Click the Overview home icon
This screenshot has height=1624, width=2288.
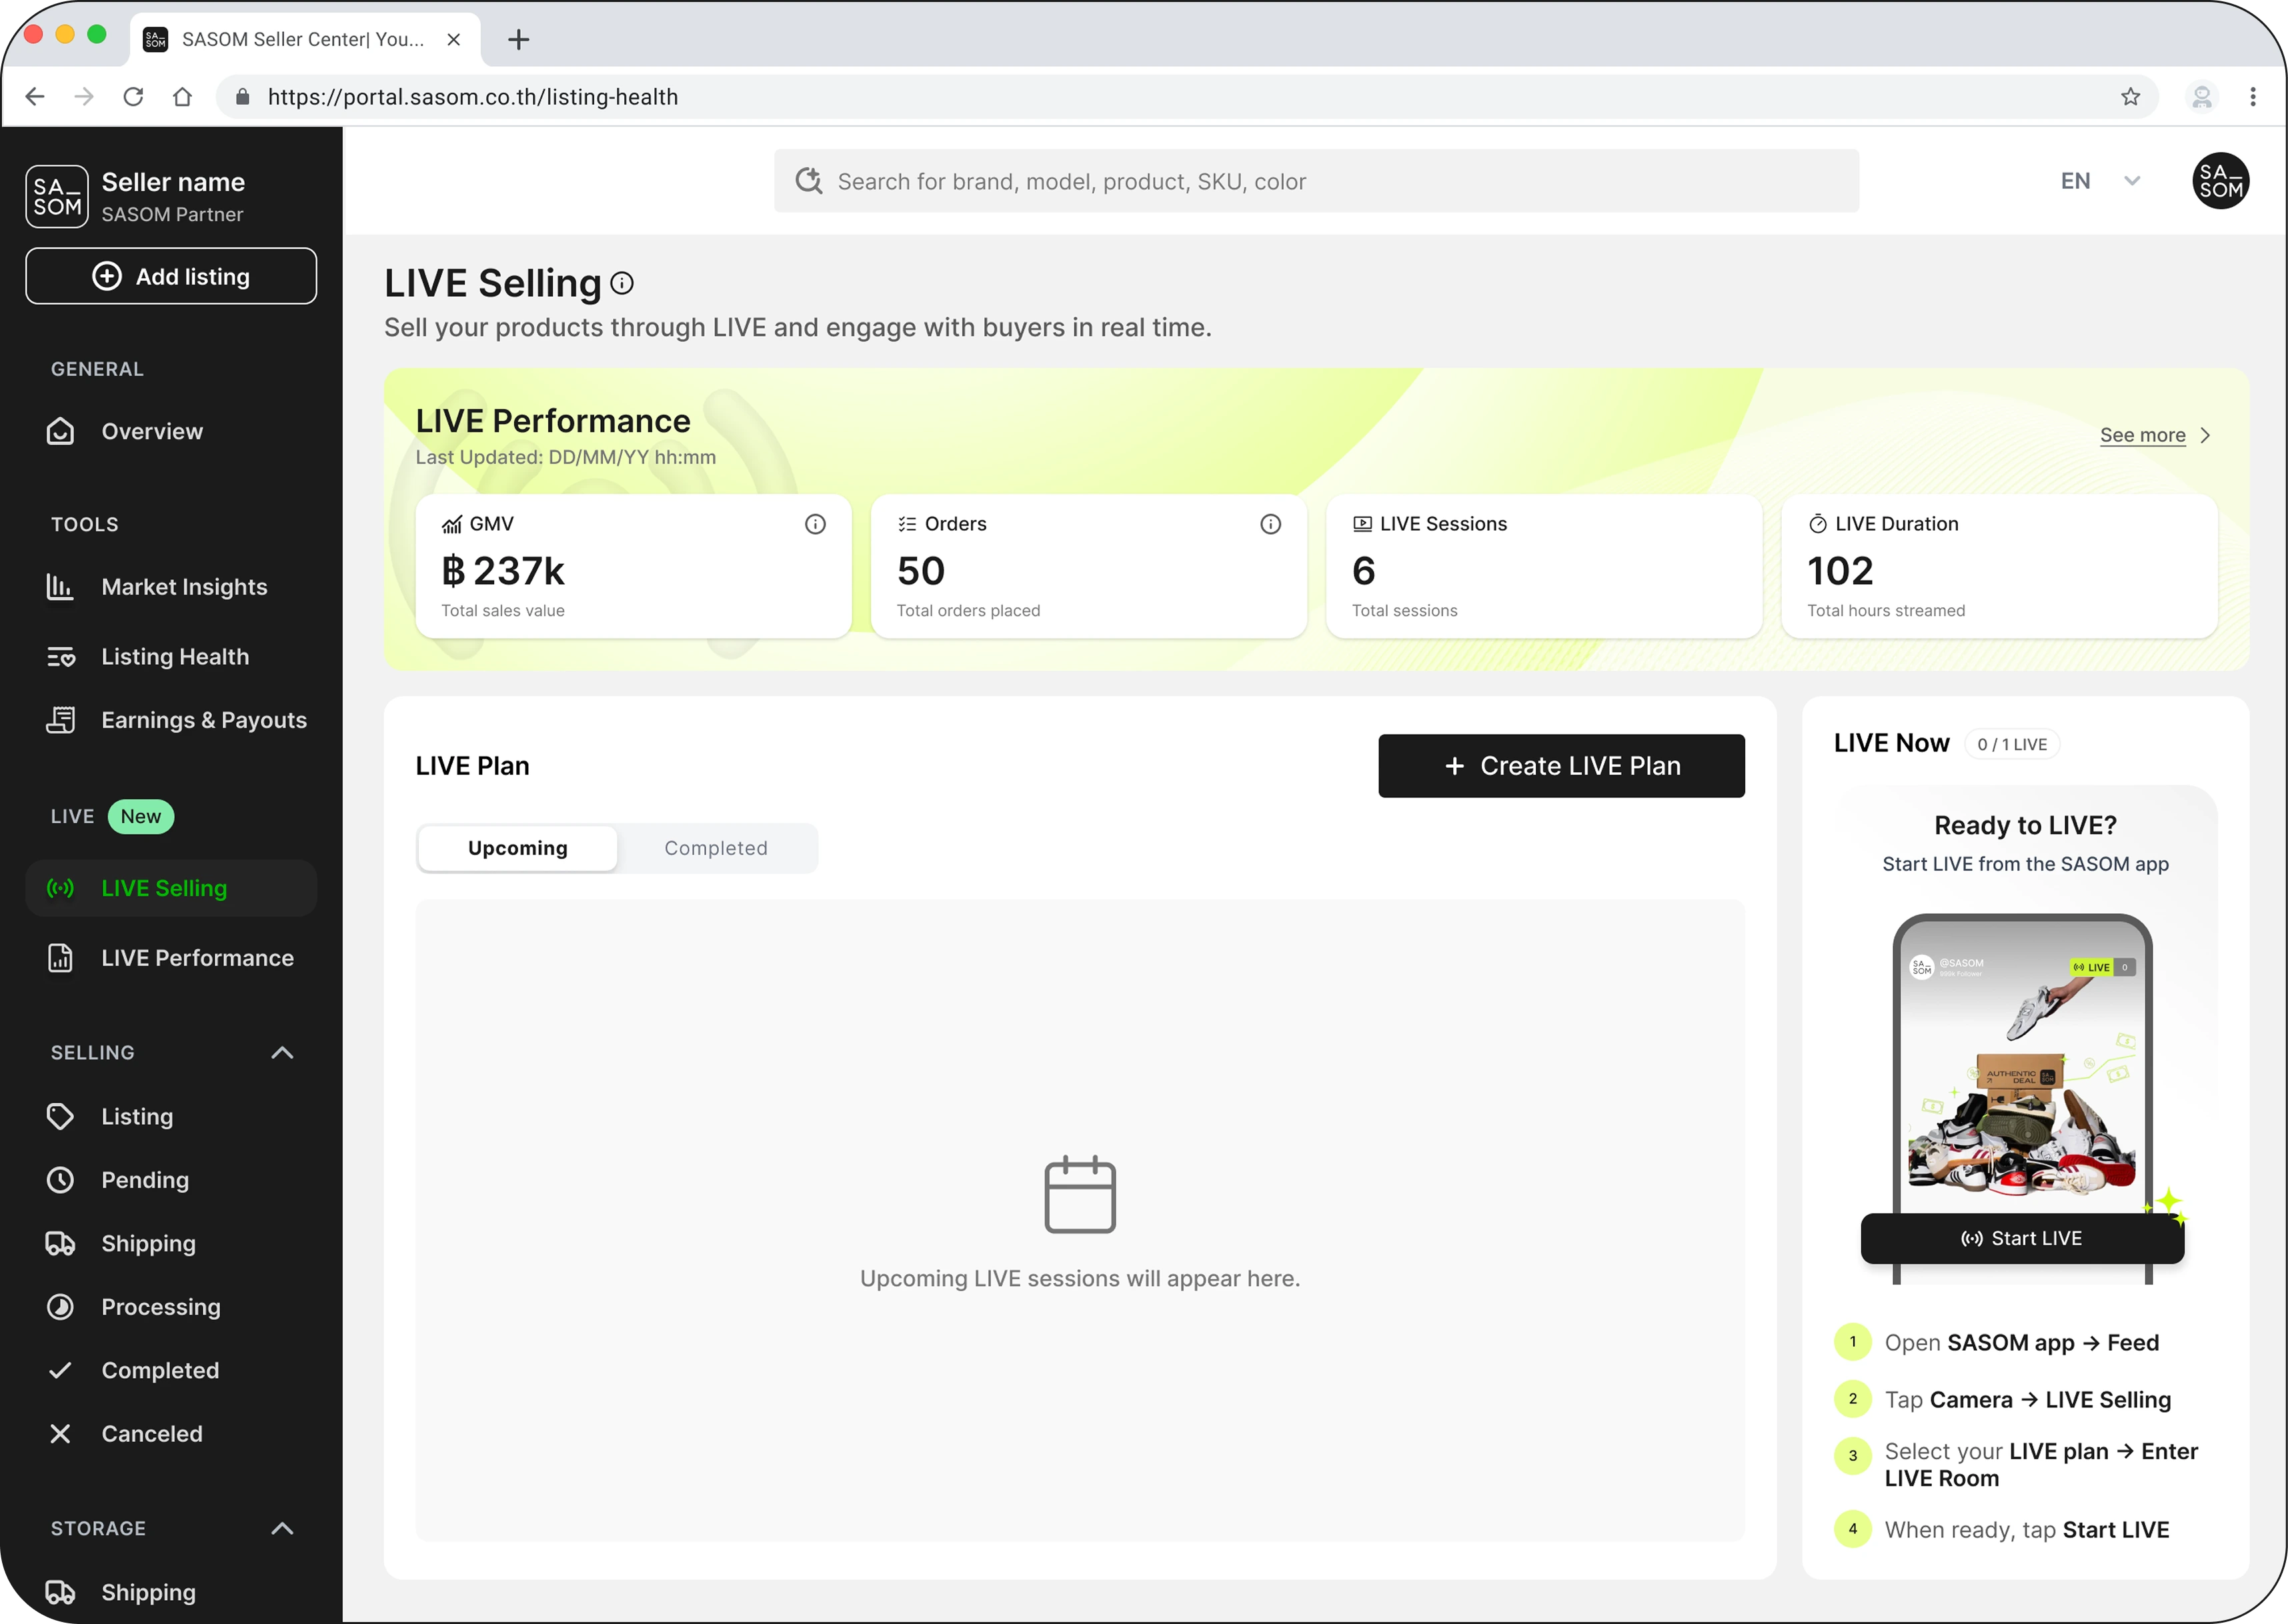pos(60,431)
